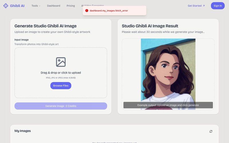The width and height of the screenshot is (229, 143).
Task: Open the Pricing page
Action: (x=71, y=6)
